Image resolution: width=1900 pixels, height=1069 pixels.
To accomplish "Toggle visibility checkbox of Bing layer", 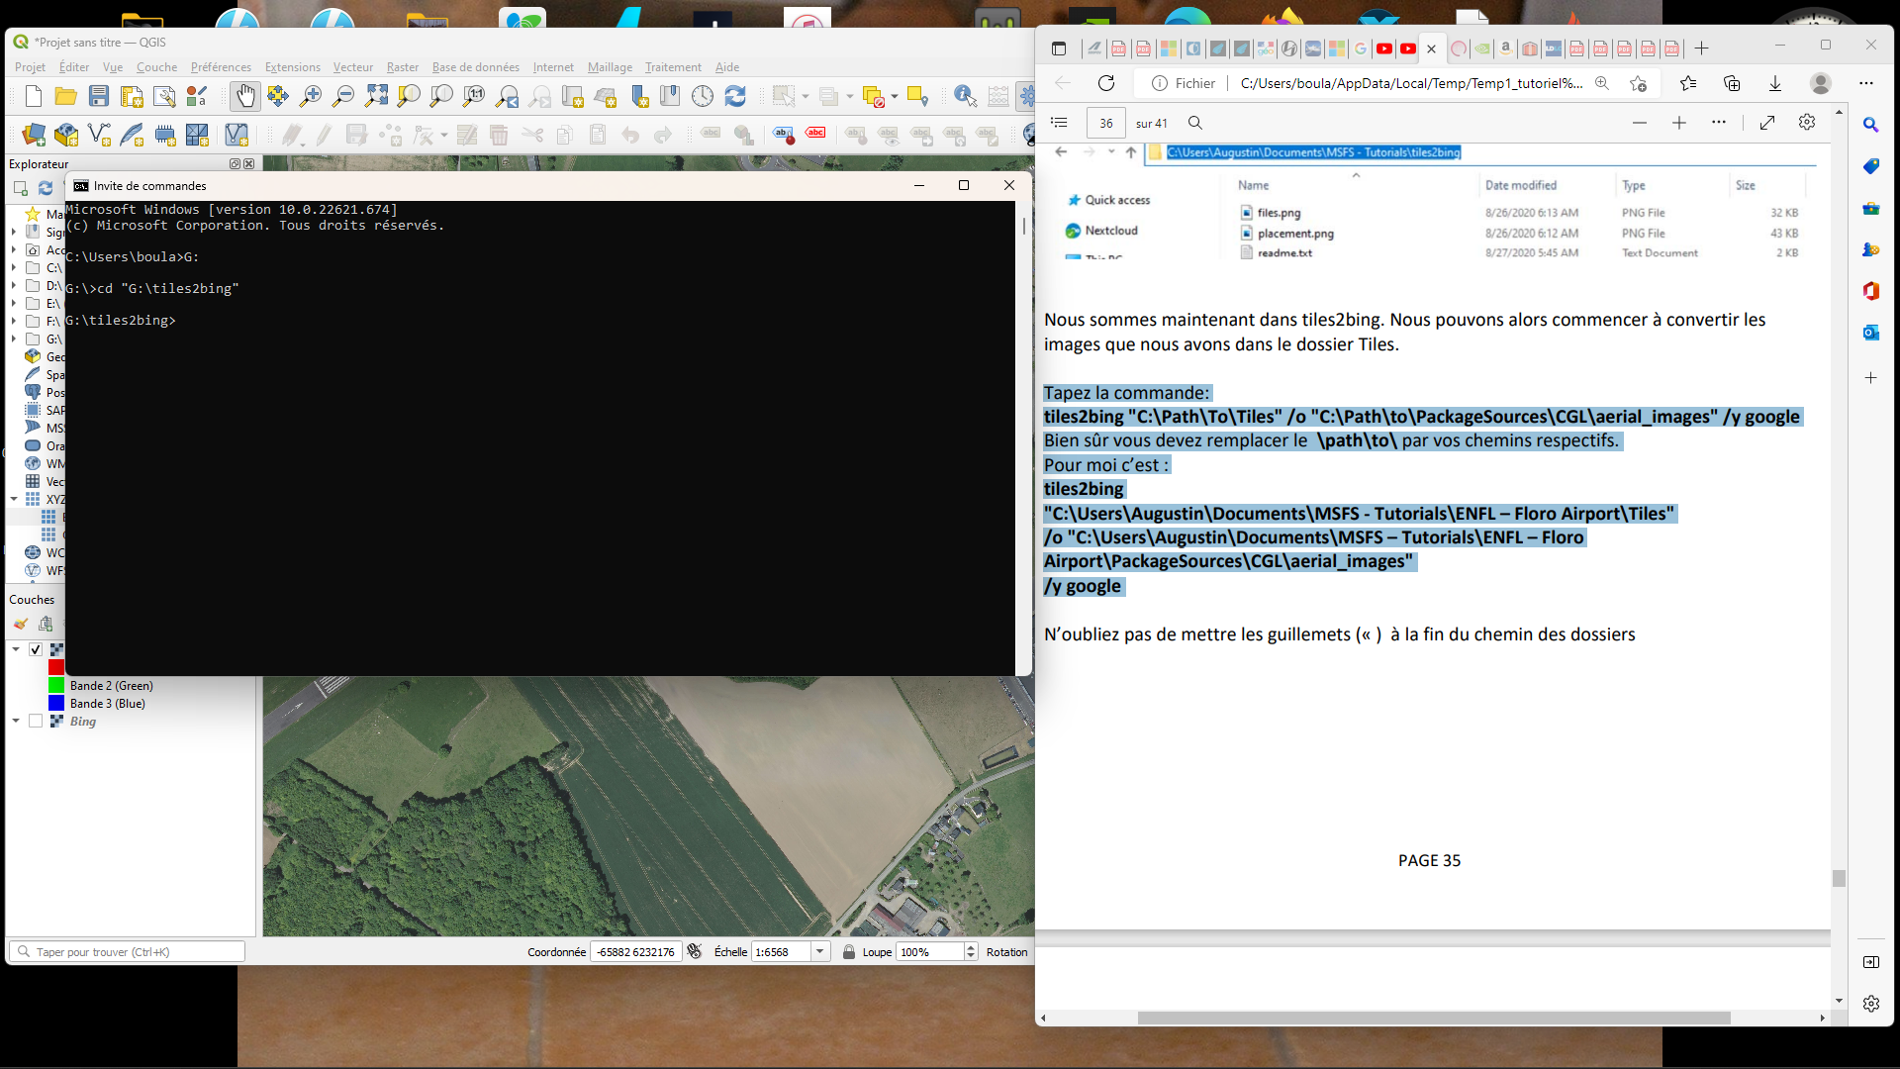I will tap(36, 722).
